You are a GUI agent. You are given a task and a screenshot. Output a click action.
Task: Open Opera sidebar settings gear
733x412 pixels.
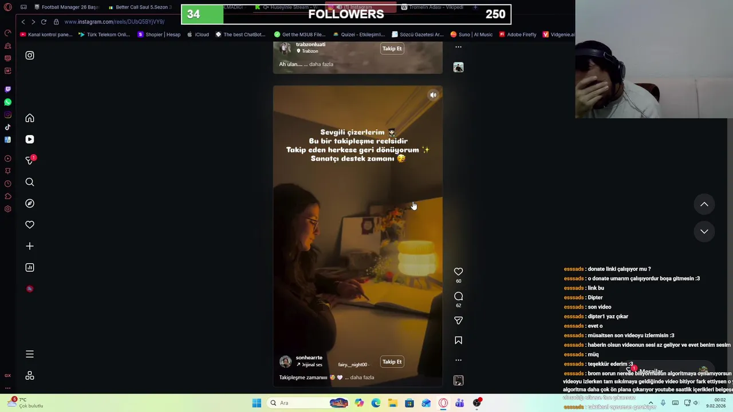(7, 209)
